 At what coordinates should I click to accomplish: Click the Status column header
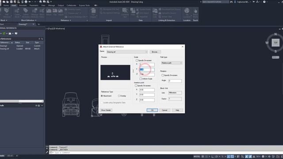point(18,42)
